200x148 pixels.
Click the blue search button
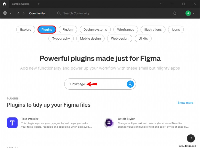click(x=130, y=84)
